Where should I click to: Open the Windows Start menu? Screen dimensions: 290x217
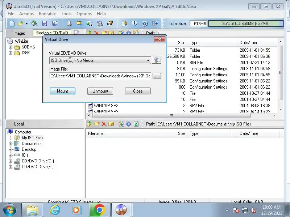tap(10, 210)
